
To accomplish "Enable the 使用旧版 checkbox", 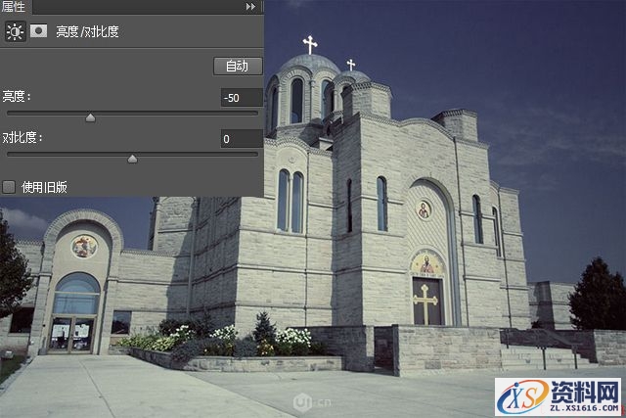I will (10, 186).
